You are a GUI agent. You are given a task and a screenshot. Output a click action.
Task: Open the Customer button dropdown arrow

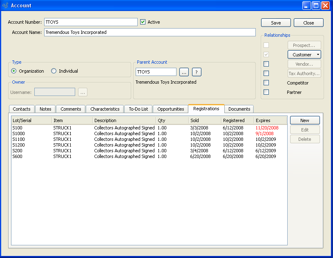318,55
